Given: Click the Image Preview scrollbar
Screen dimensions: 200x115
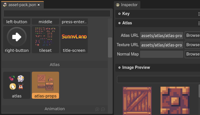Looking at the screenshot, I should tap(199, 91).
